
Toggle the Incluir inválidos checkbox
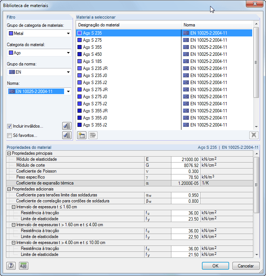[x=10, y=126]
